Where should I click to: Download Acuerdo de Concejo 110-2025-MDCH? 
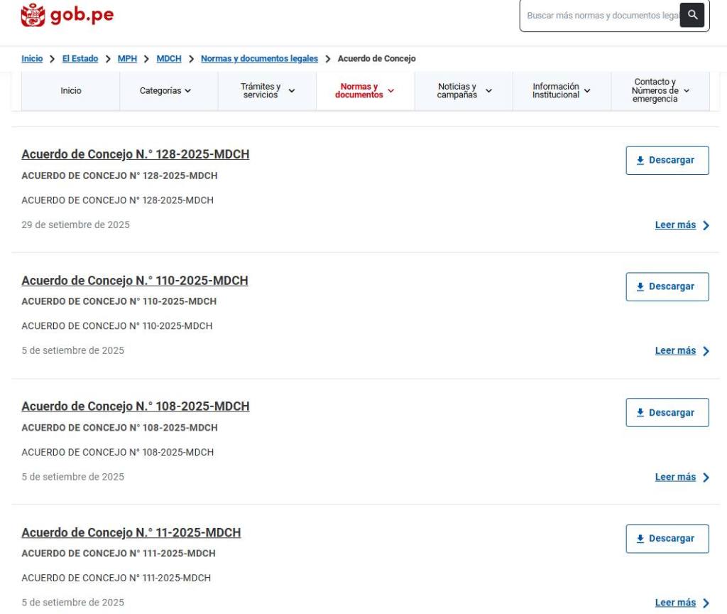tap(667, 286)
